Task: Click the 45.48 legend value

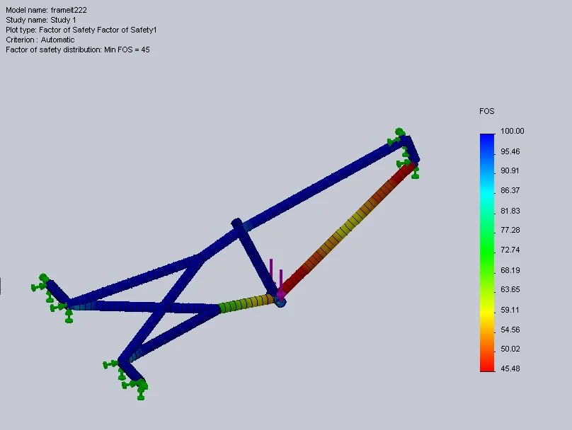Action: point(510,368)
